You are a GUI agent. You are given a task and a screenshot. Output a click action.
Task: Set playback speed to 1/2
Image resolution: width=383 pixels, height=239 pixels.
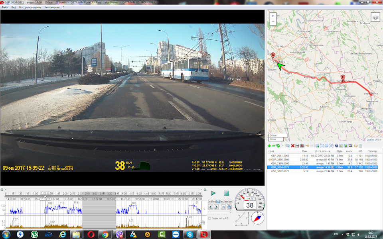214,202
